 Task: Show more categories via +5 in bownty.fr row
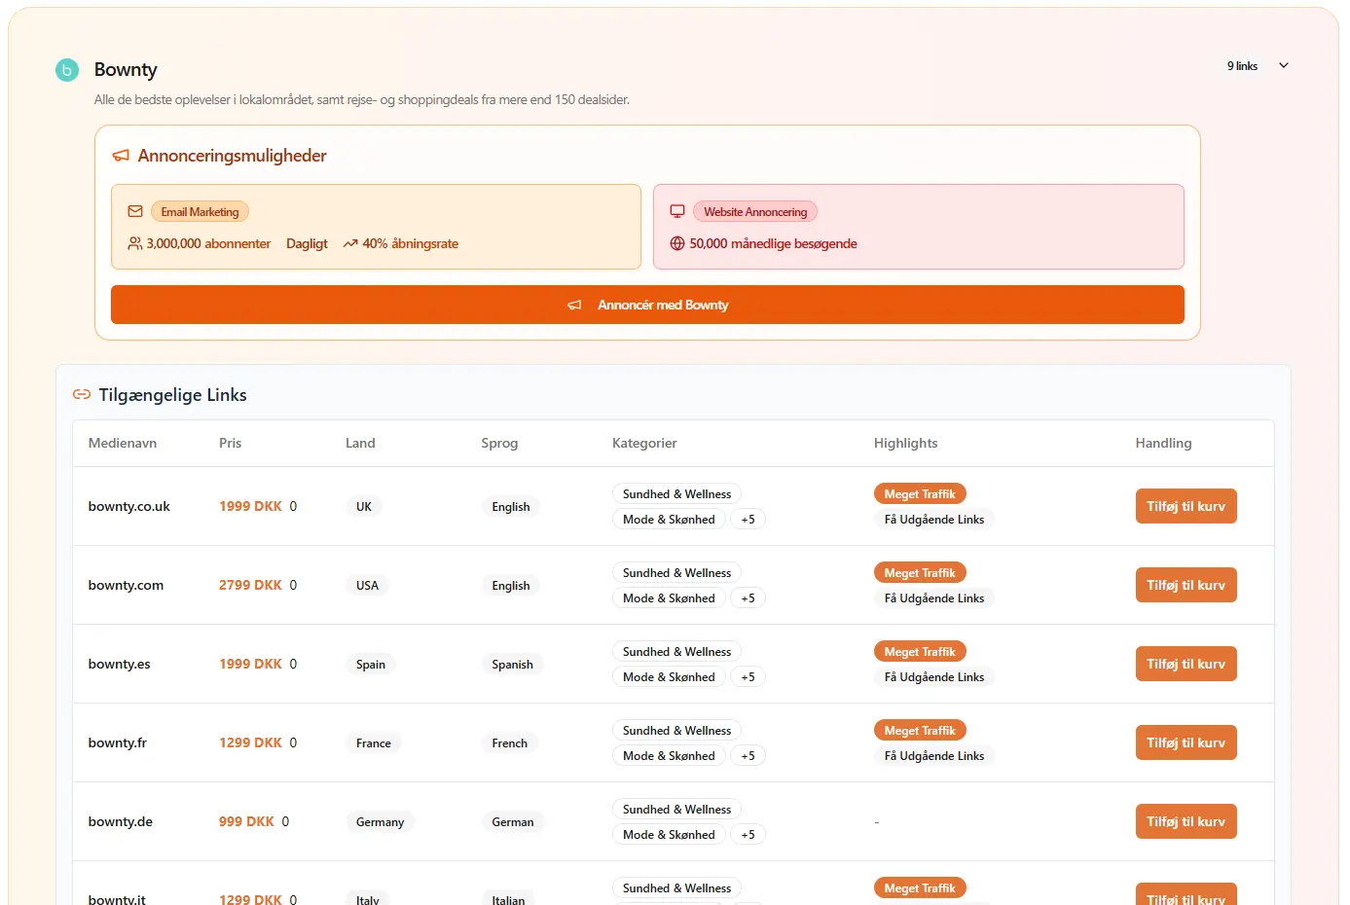pos(748,756)
